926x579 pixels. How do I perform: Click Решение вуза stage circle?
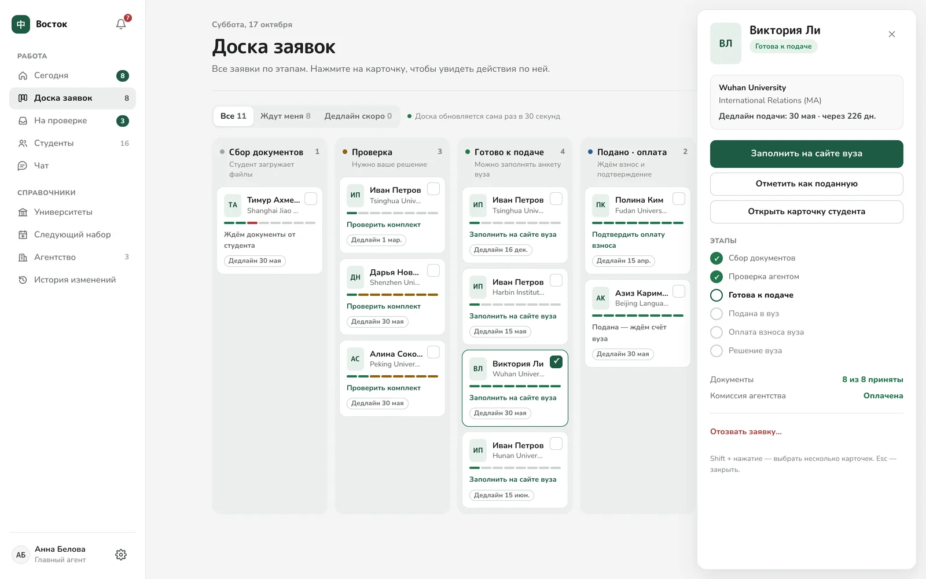pyautogui.click(x=716, y=351)
